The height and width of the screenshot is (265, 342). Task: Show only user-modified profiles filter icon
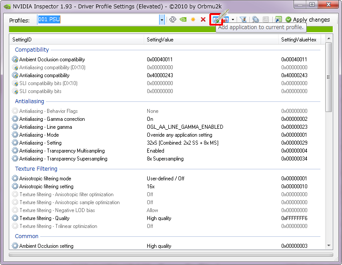tap(243, 20)
